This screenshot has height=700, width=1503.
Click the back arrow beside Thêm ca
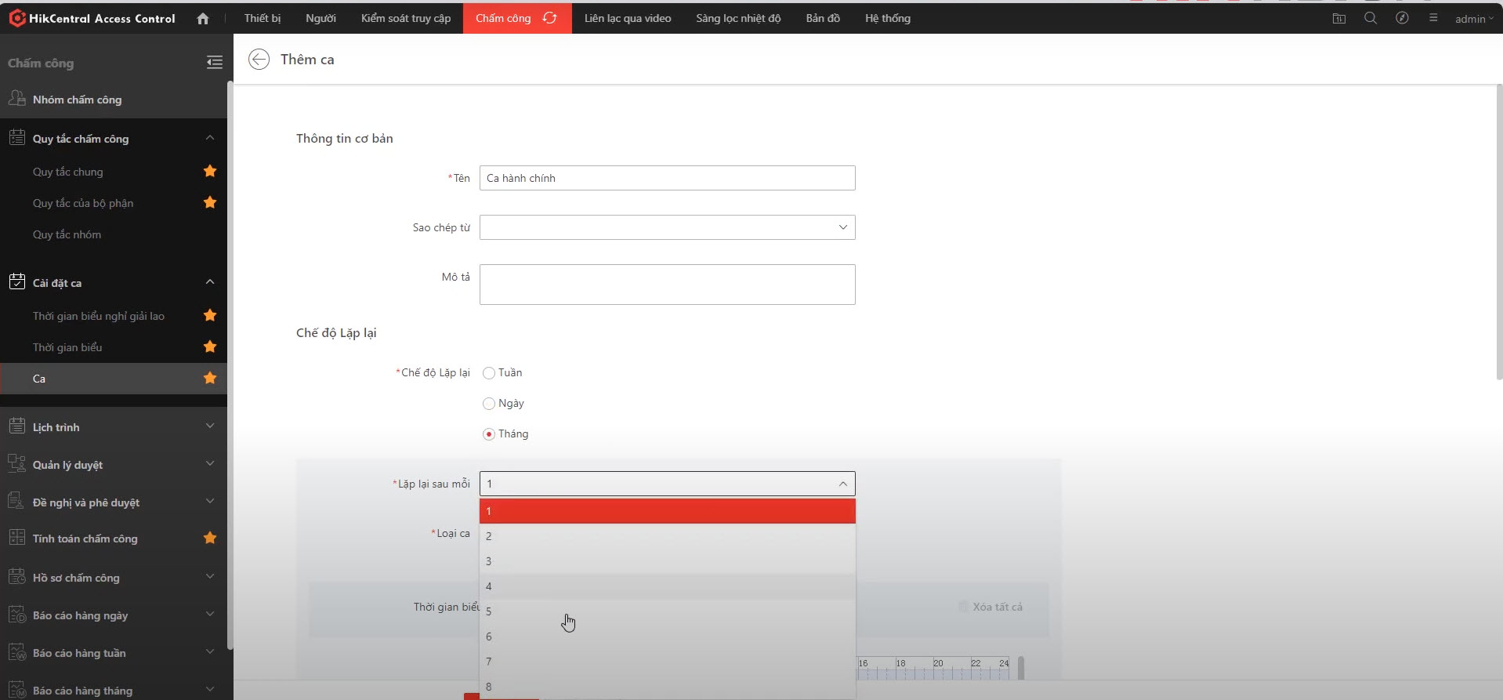click(x=259, y=60)
